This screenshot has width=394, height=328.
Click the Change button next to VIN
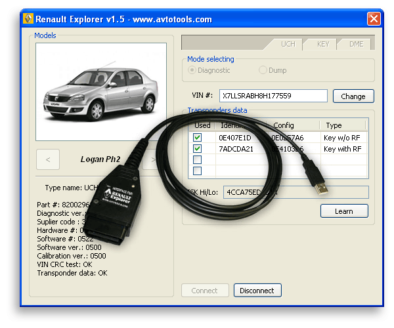[353, 96]
